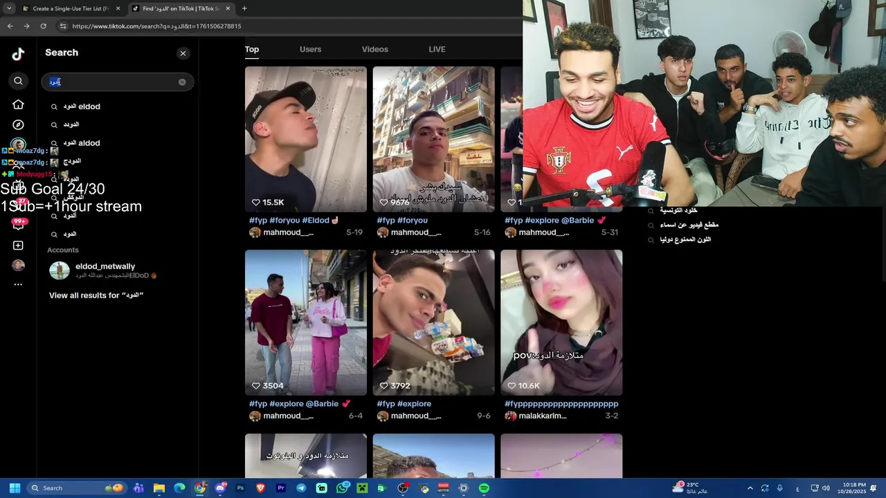Open site information icon beside the URL
This screenshot has width=886, height=498.
[x=63, y=26]
